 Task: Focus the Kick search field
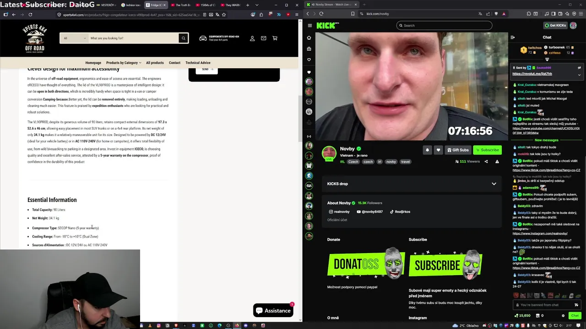click(x=444, y=26)
